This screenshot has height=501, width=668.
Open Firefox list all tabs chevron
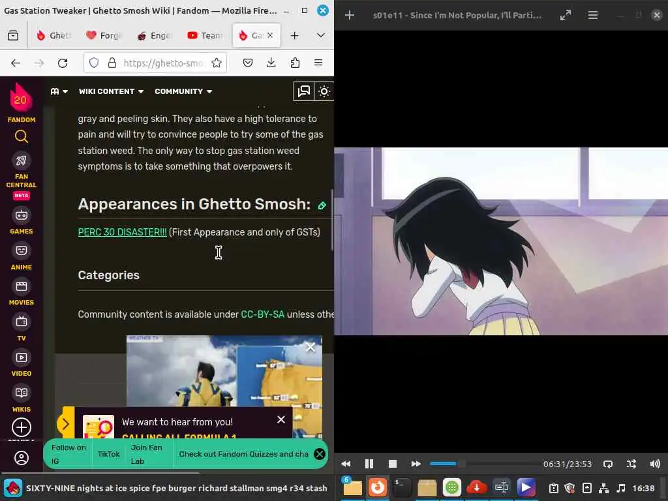coord(321,35)
